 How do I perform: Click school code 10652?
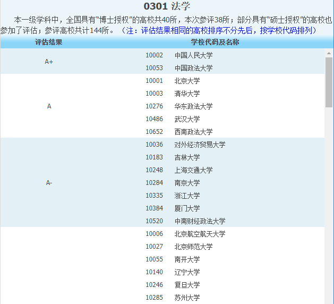pyautogui.click(x=154, y=132)
